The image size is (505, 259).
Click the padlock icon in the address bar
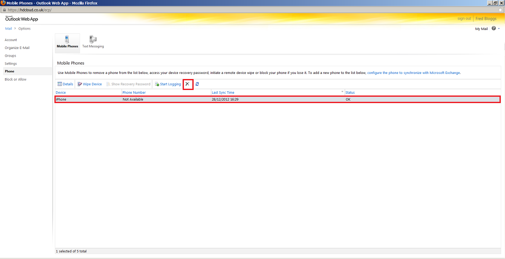coord(4,10)
